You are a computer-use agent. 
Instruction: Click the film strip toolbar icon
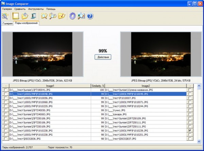click(x=33, y=16)
